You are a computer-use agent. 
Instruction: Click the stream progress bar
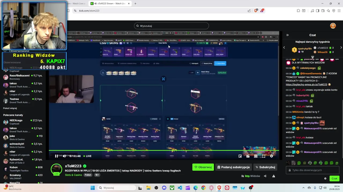[164, 151]
